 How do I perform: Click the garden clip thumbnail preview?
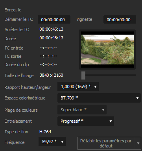click(x=107, y=50)
